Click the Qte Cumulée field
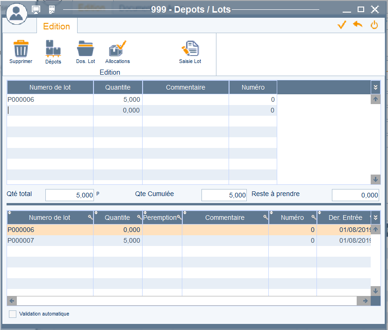This screenshot has width=388, height=330. point(224,195)
